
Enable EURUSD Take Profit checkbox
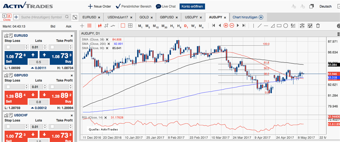pos(52,47)
